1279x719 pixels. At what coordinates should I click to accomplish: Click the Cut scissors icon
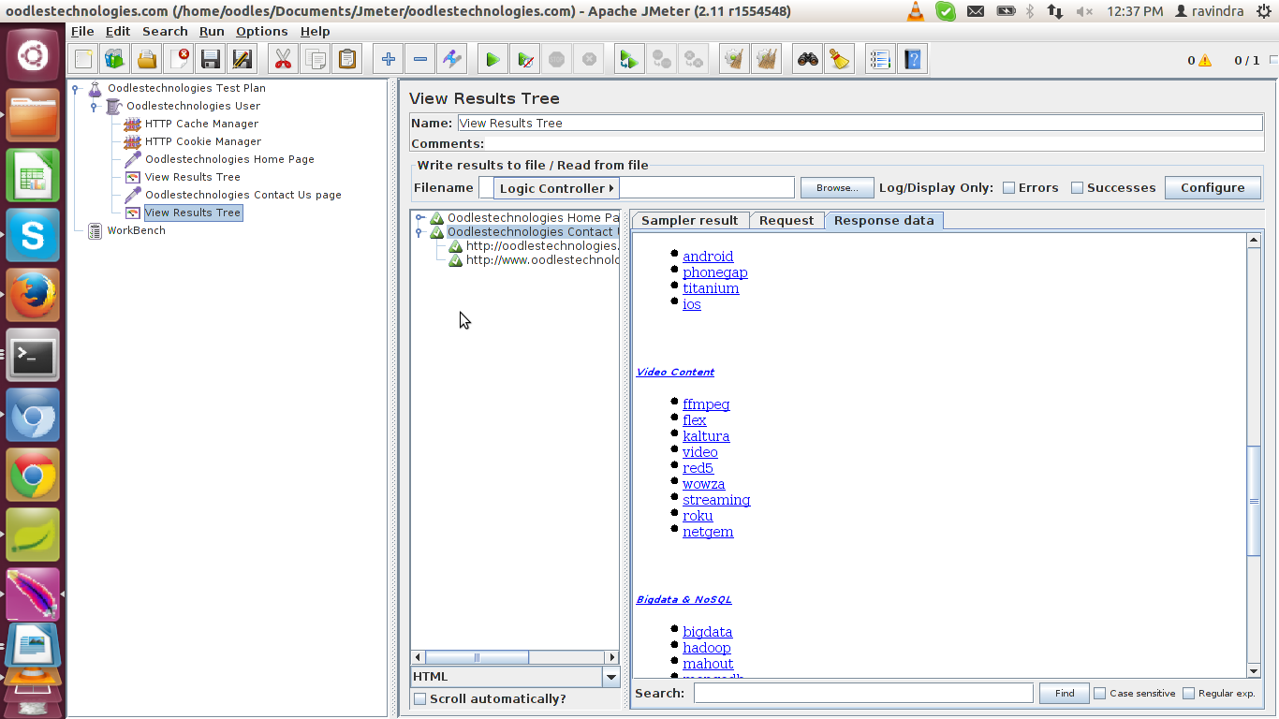283,60
